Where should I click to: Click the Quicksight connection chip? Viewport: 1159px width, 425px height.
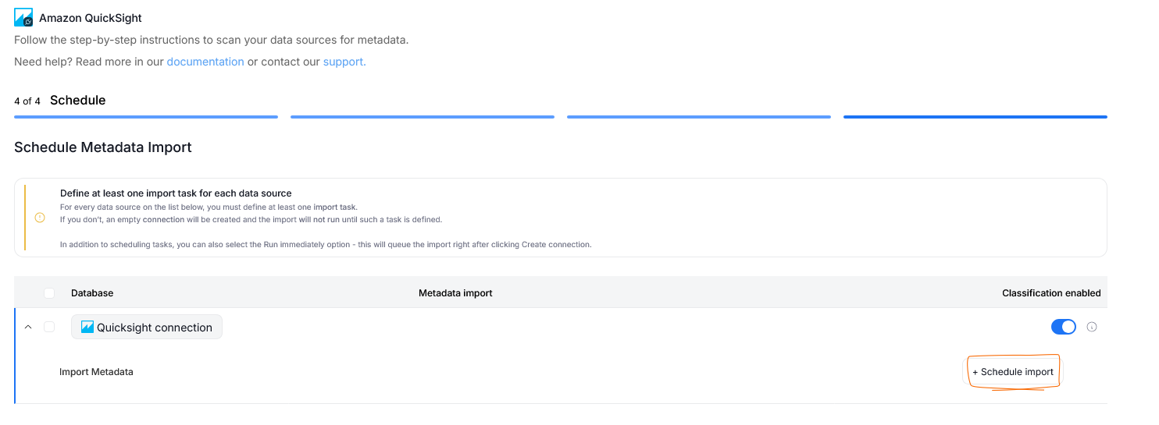click(x=147, y=327)
